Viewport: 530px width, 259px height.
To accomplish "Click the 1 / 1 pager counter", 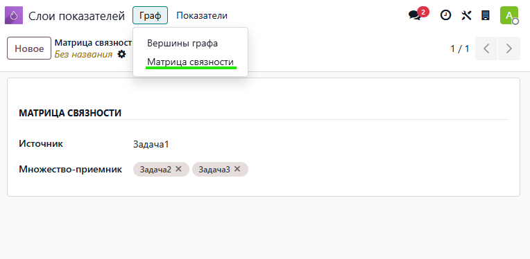I will (x=460, y=48).
